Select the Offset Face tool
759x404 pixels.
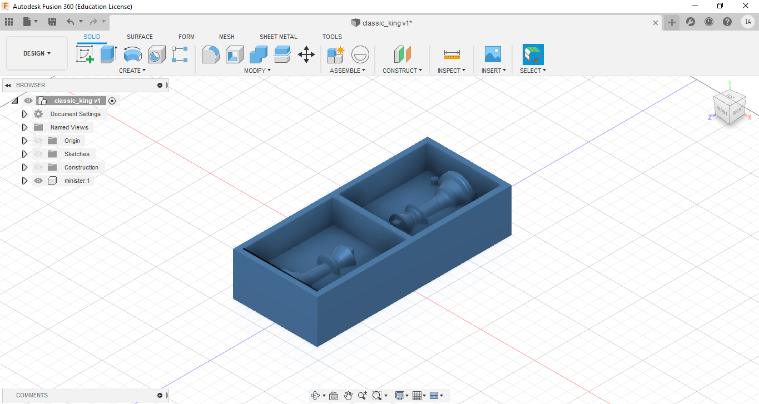282,54
